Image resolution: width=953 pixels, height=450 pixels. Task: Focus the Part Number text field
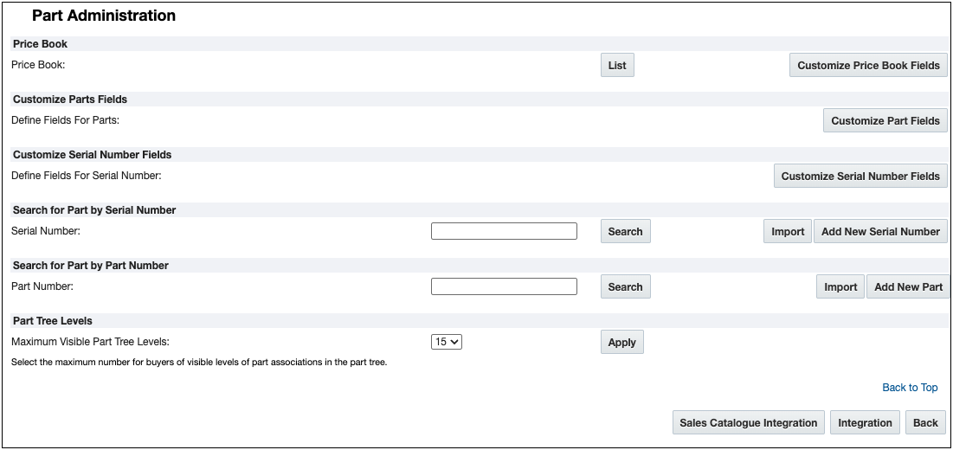pyautogui.click(x=504, y=286)
